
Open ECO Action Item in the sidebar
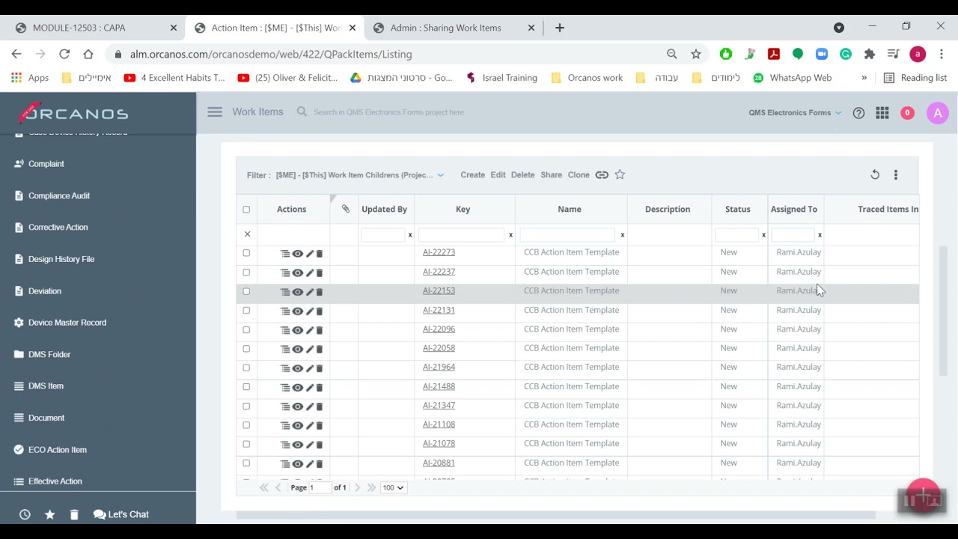coord(57,450)
